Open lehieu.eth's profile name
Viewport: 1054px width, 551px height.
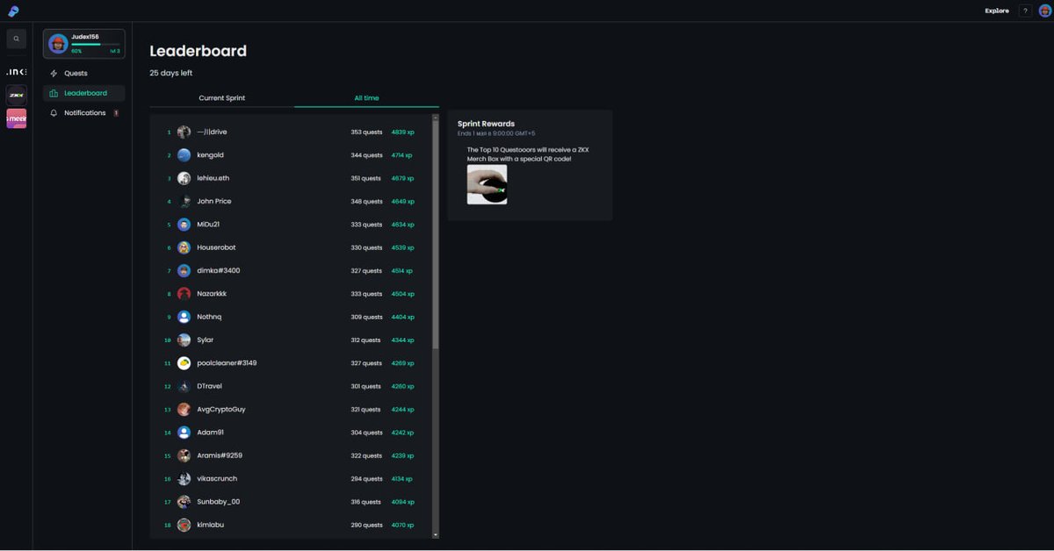tap(213, 178)
